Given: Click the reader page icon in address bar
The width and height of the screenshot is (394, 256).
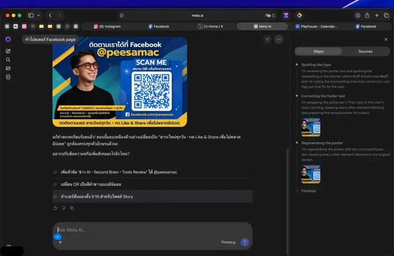Looking at the screenshot, I should (x=122, y=16).
